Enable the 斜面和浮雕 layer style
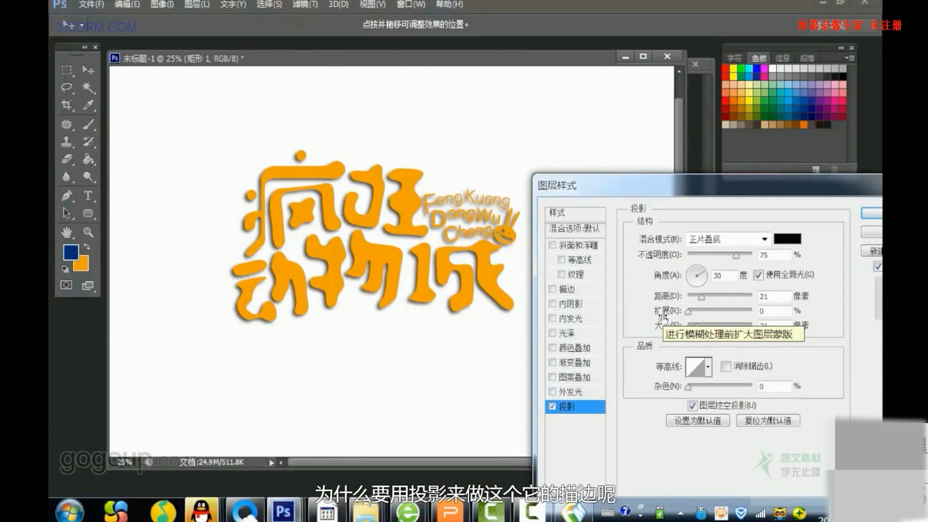Viewport: 928px width, 522px height. click(552, 245)
